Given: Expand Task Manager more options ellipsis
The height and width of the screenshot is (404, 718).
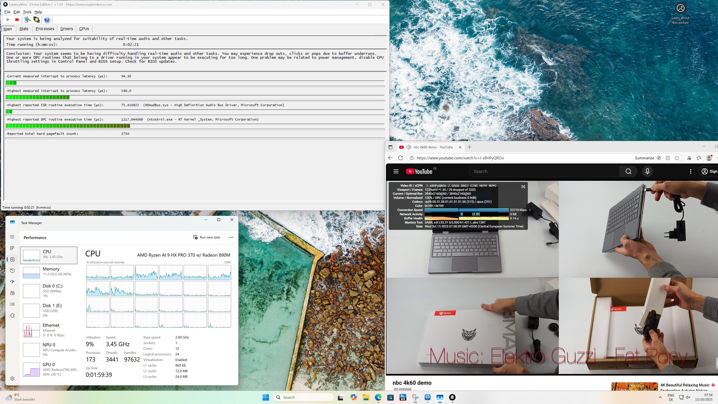Looking at the screenshot, I should tap(231, 237).
